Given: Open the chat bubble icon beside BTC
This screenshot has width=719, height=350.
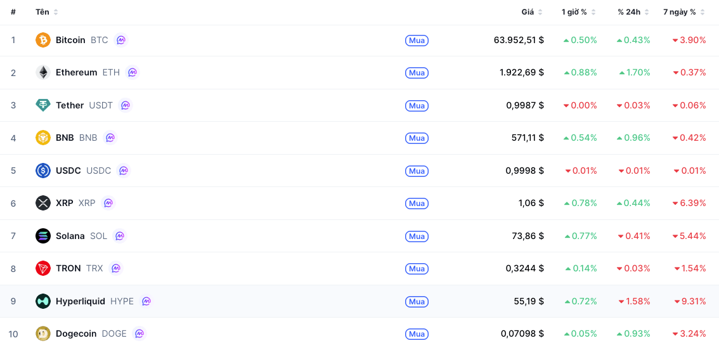Looking at the screenshot, I should coord(120,40).
